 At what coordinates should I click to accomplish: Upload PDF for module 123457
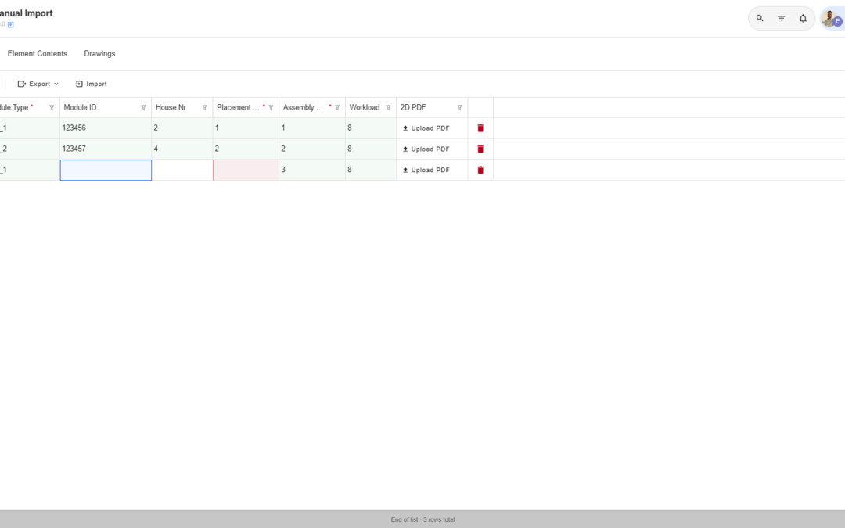(x=426, y=149)
